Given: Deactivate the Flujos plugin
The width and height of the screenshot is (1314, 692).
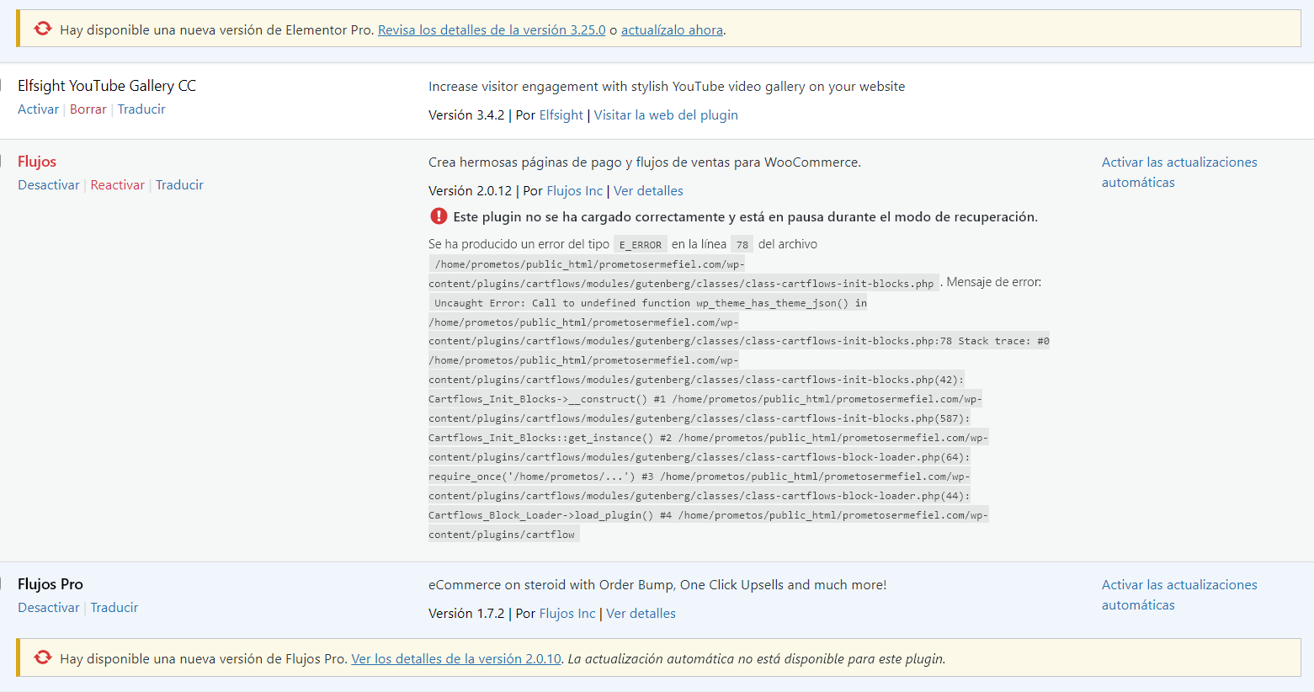Looking at the screenshot, I should point(49,184).
